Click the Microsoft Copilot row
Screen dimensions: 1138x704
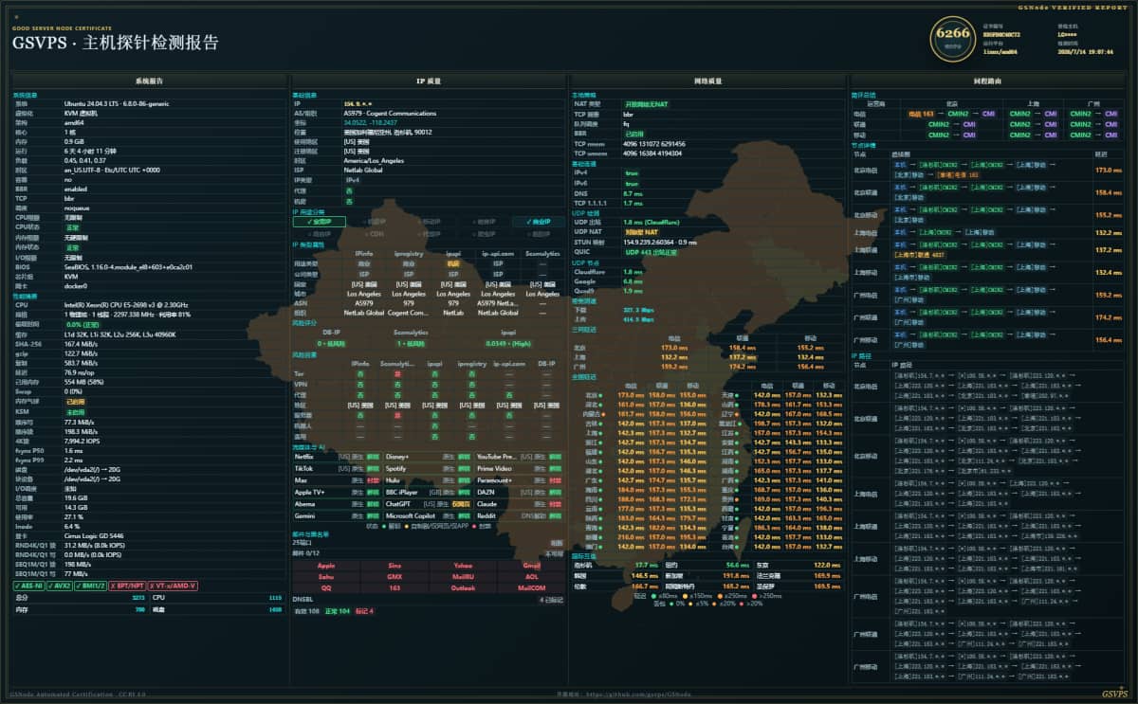tap(429, 515)
